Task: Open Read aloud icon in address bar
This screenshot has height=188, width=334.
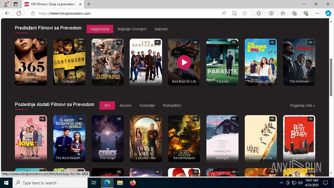Action: tap(224, 13)
